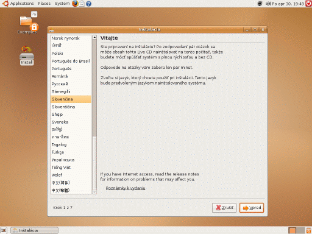This screenshot has height=234, width=312.
Task: Select Українська language
Action: pos(71,160)
